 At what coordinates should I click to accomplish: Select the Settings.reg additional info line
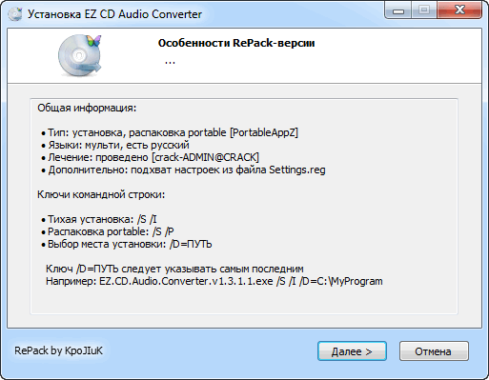point(183,170)
